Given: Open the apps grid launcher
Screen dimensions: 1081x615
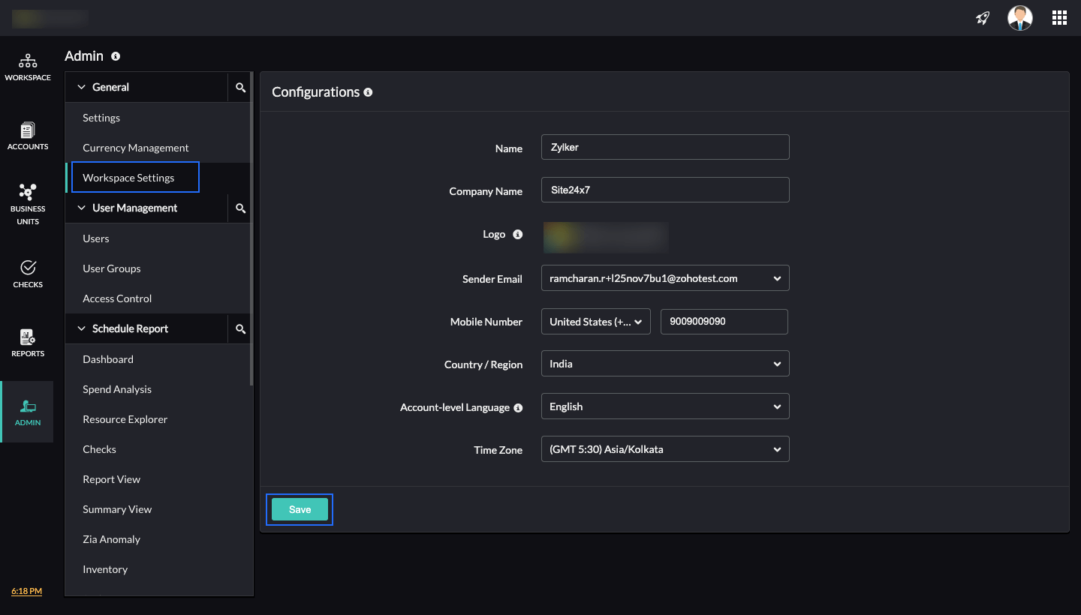Looking at the screenshot, I should (x=1059, y=18).
